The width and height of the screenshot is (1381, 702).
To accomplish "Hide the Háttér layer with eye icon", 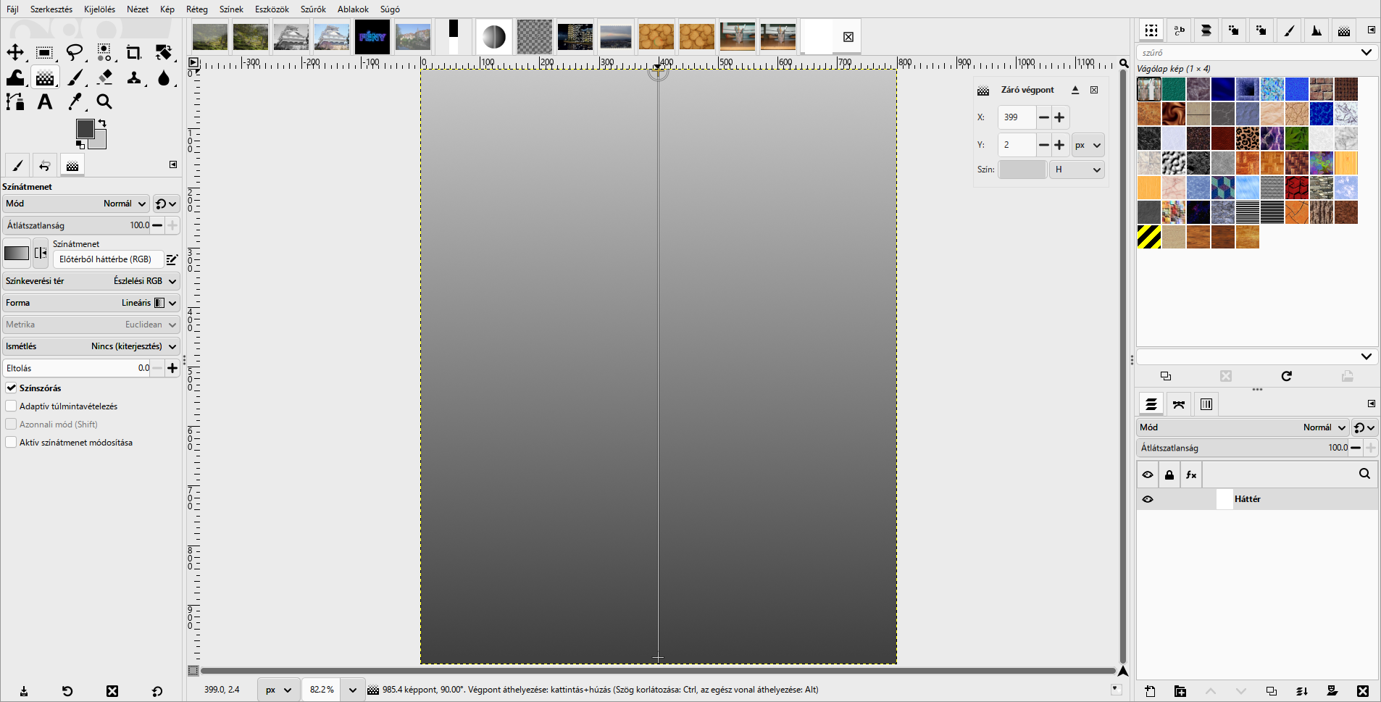I will coord(1148,499).
